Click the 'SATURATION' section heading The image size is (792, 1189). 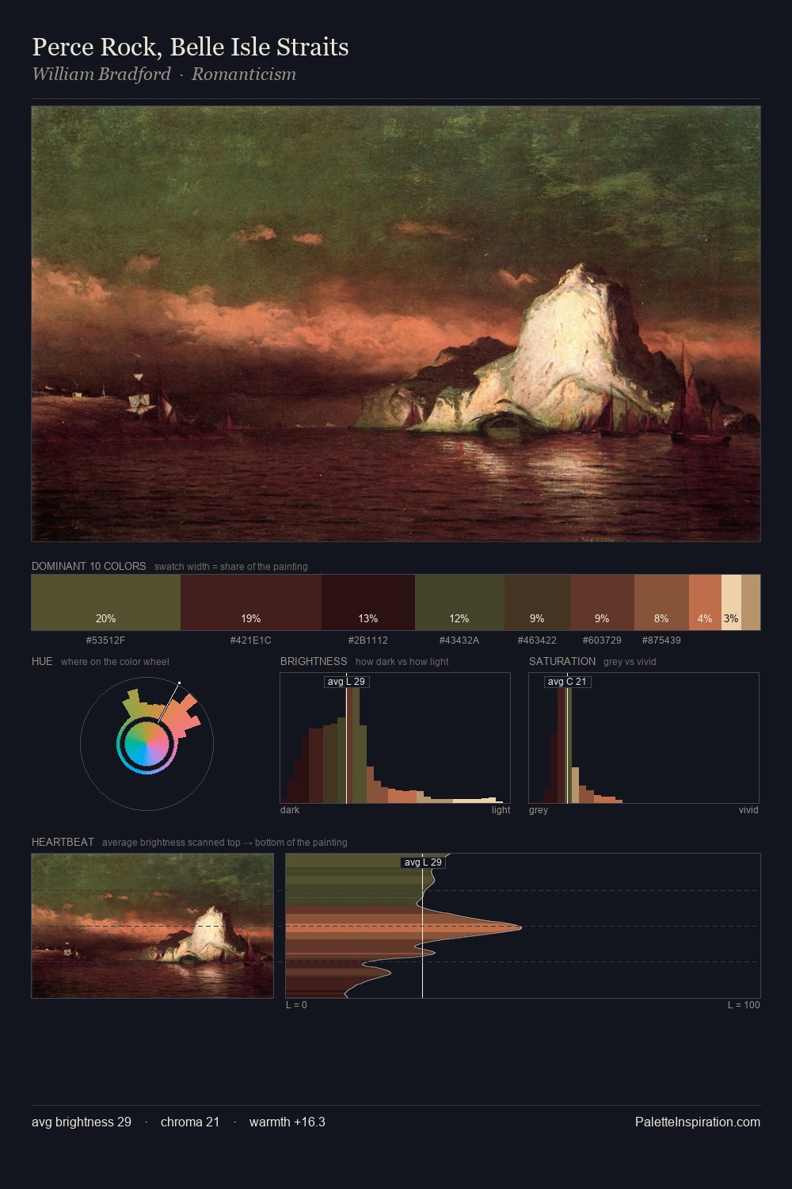click(562, 661)
